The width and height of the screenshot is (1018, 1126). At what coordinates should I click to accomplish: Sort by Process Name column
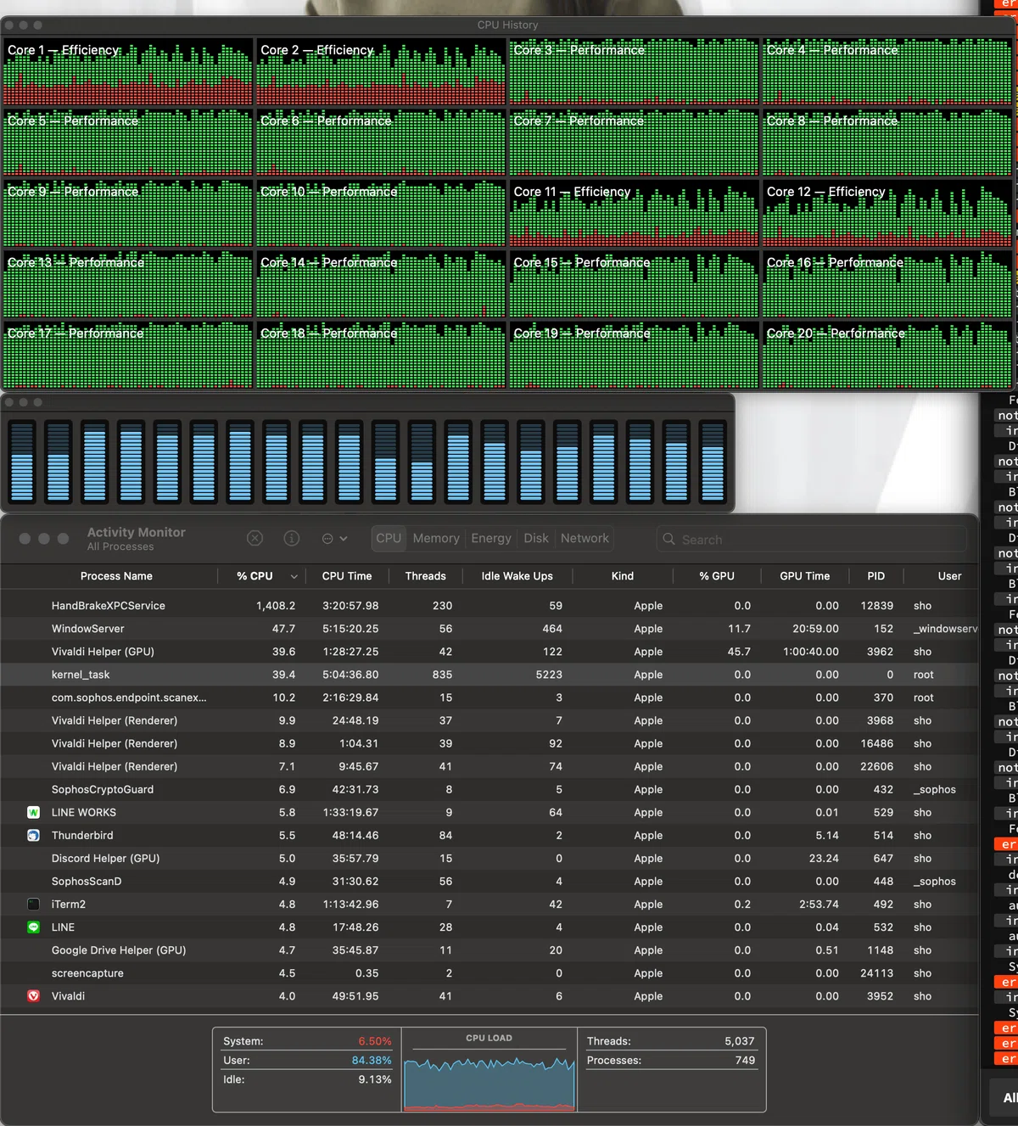point(116,576)
